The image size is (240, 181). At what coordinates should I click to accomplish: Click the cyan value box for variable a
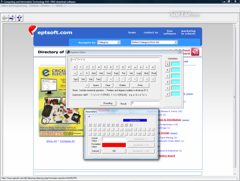click(x=176, y=64)
